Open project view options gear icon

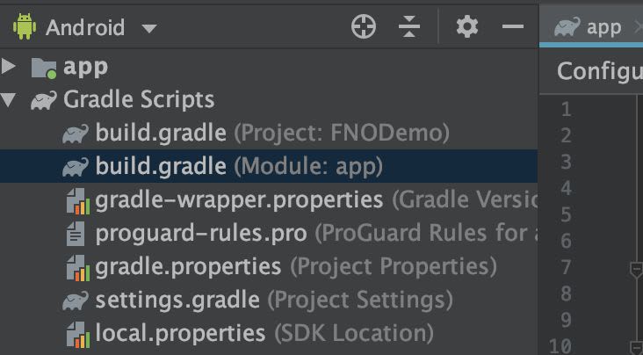(467, 27)
